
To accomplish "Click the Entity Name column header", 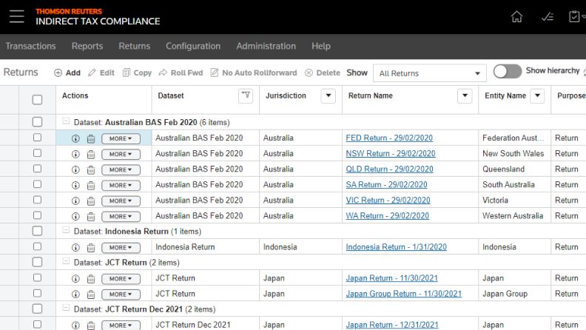I will tap(505, 95).
